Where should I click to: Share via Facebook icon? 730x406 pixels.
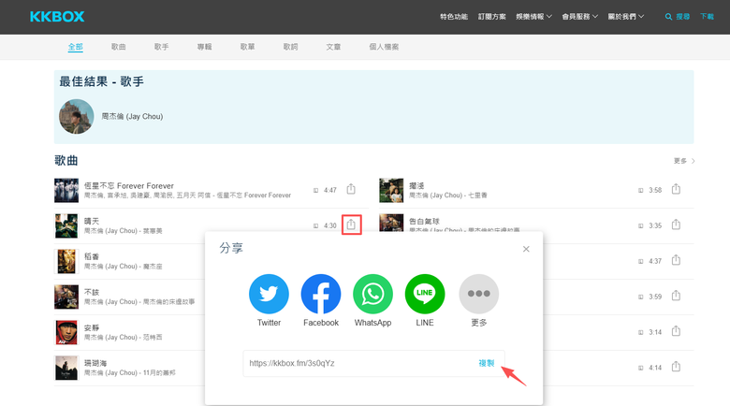(321, 294)
